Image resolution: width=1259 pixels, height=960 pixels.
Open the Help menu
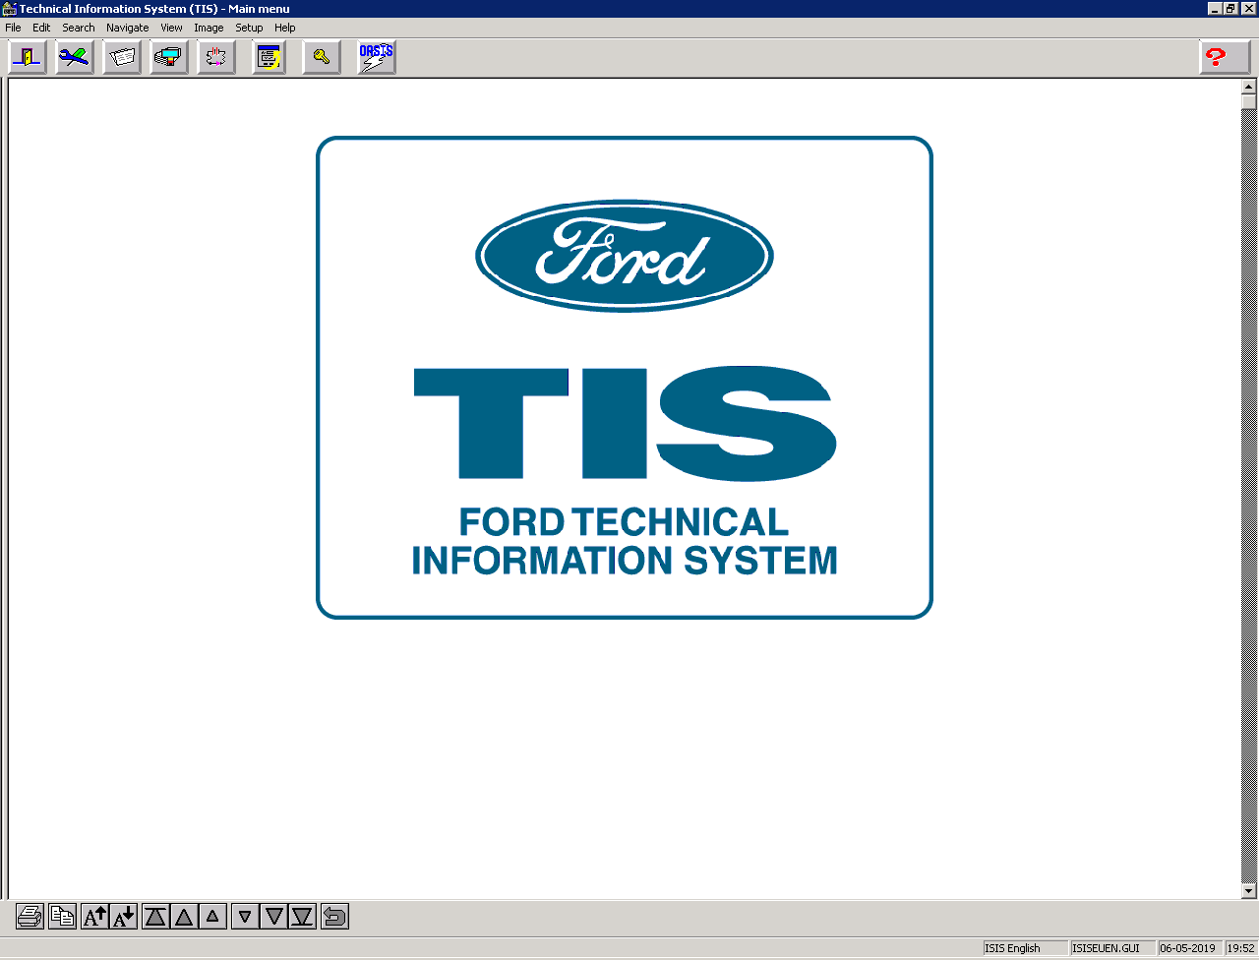[x=285, y=28]
